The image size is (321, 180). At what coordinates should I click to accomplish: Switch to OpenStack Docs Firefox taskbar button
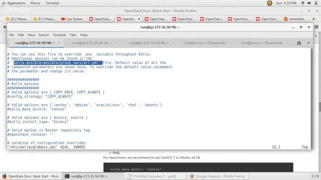click(31, 176)
